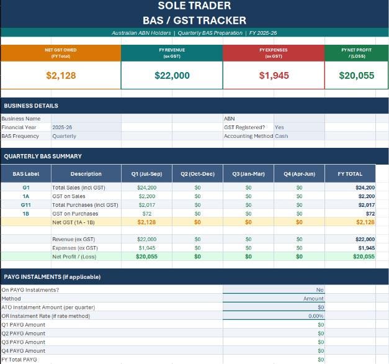Click the Q4 (Apr-Jun) column header
Screen dimensions: 389x364
tap(299, 174)
